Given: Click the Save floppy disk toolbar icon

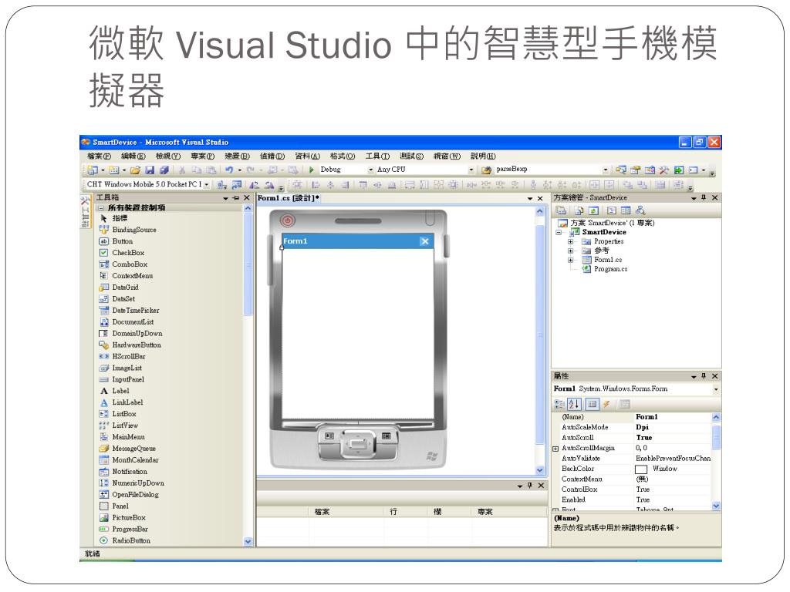Looking at the screenshot, I should coord(150,170).
